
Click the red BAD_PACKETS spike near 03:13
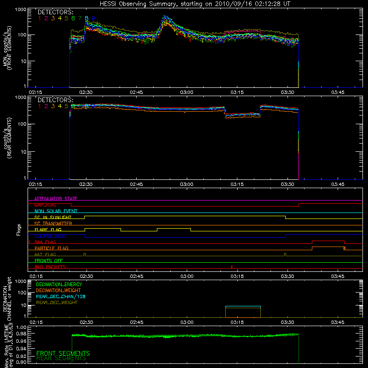232,267
